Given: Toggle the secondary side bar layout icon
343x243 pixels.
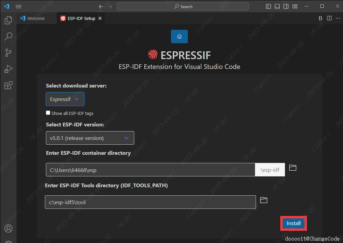Looking at the screenshot, I should click(286, 6).
